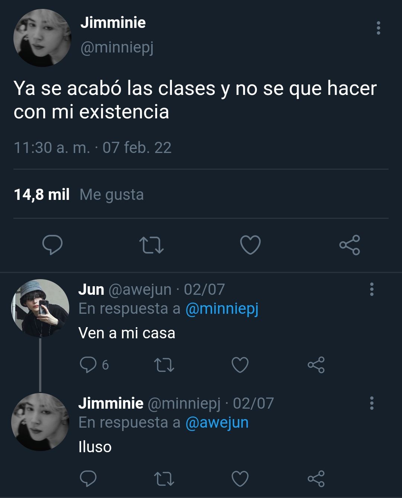Open Jimminie's large profile avatar at top
Screen dimensions: 402x498
(42, 38)
